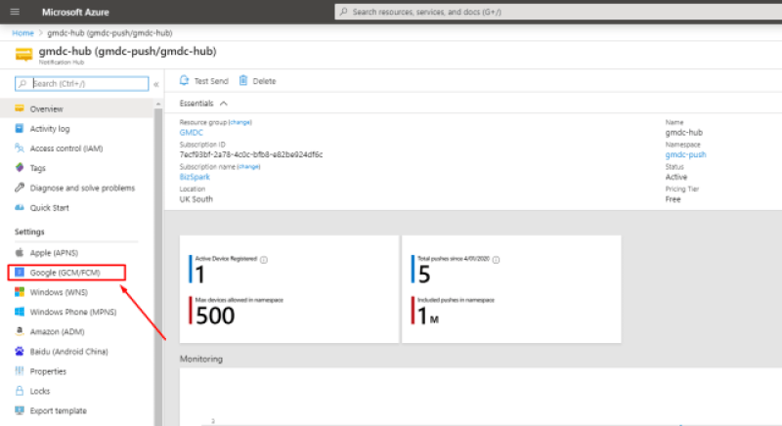Click the purple Tags icon

coord(20,167)
